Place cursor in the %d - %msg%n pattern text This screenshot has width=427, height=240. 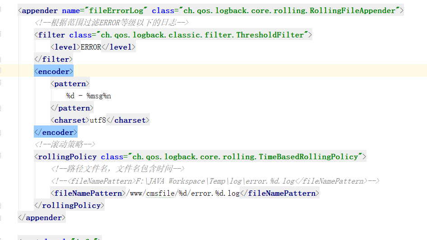(88, 96)
